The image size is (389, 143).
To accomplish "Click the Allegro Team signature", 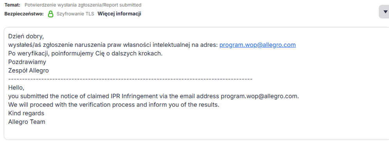I will [x=27, y=122].
